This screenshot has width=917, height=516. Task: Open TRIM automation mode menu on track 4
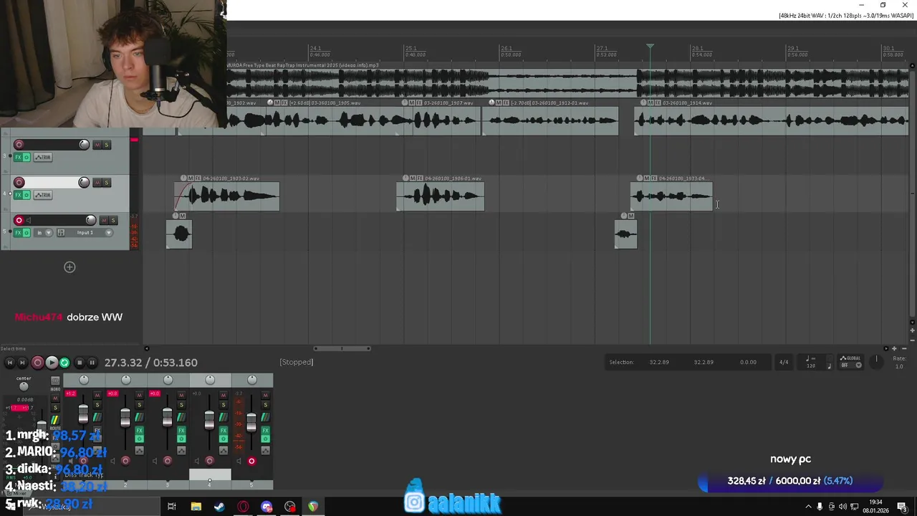click(x=43, y=195)
